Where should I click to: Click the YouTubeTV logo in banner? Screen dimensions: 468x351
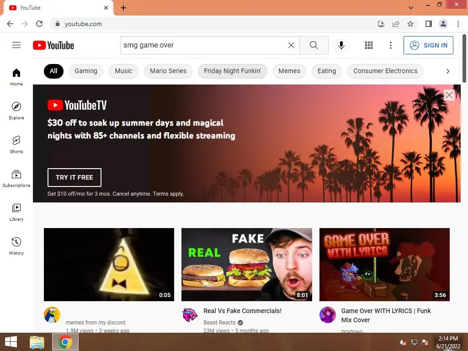[x=77, y=105]
